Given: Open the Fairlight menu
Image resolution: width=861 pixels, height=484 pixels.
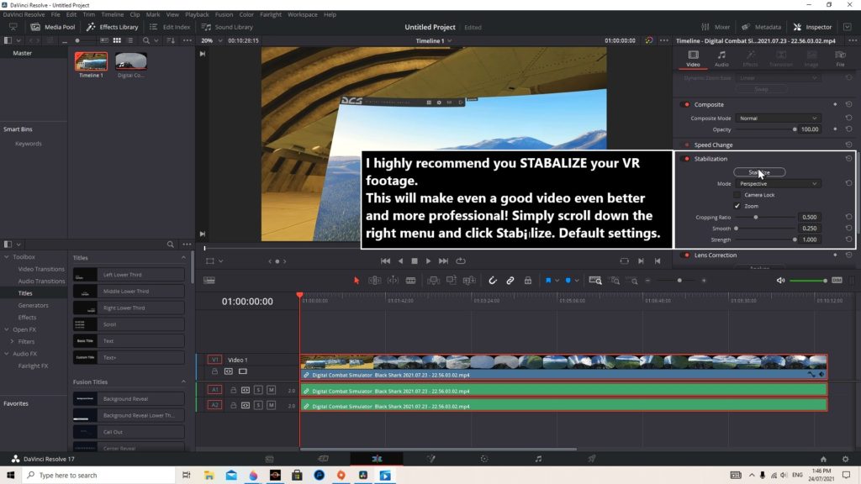Looking at the screenshot, I should [x=271, y=14].
